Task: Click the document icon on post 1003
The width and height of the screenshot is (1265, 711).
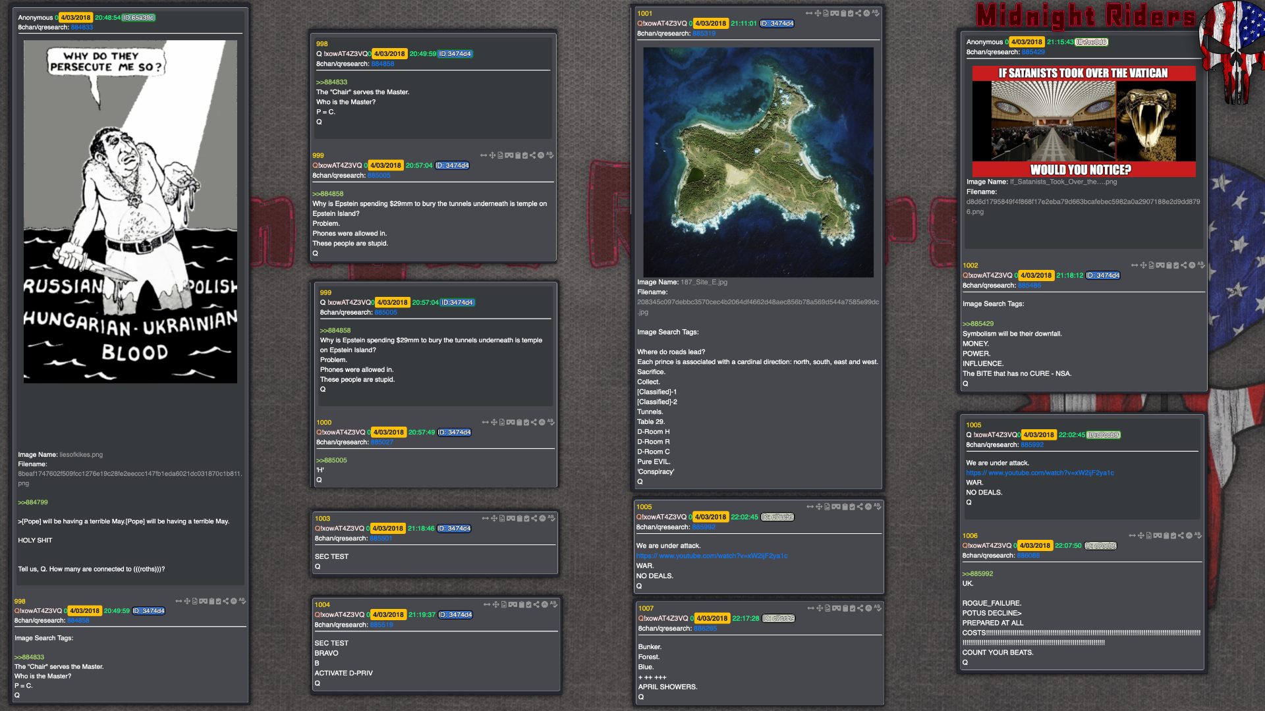Action: click(502, 518)
